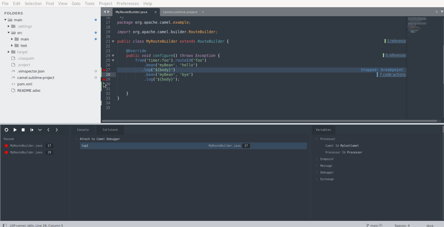Toggle the gutter breakpoint on line 27
The width and height of the screenshot is (444, 227).
tap(104, 70)
